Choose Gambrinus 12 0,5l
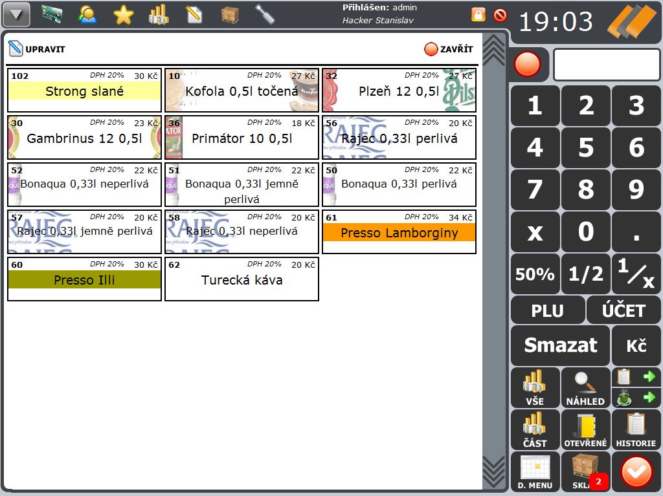Screen dimensions: 663x496 pos(85,137)
